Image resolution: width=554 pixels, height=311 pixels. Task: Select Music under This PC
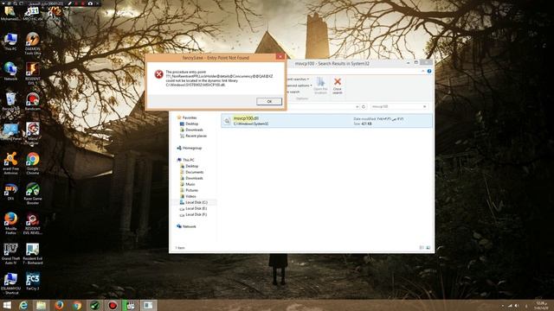tap(188, 184)
